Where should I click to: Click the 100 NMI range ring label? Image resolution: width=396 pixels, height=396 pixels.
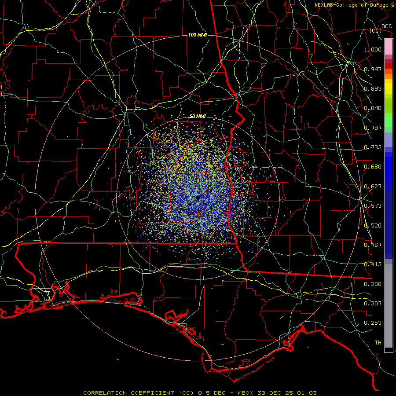pos(198,35)
